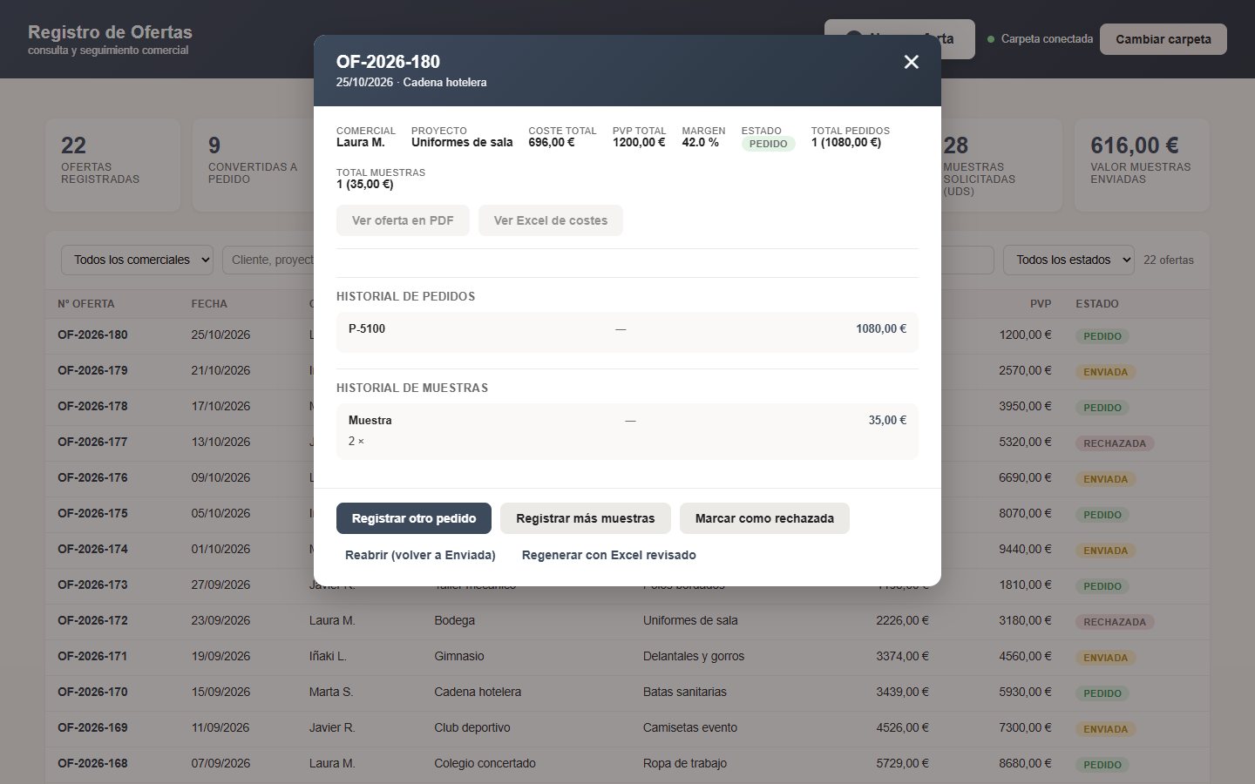Click Gimnasio client cell in OF-2026-171

click(459, 656)
